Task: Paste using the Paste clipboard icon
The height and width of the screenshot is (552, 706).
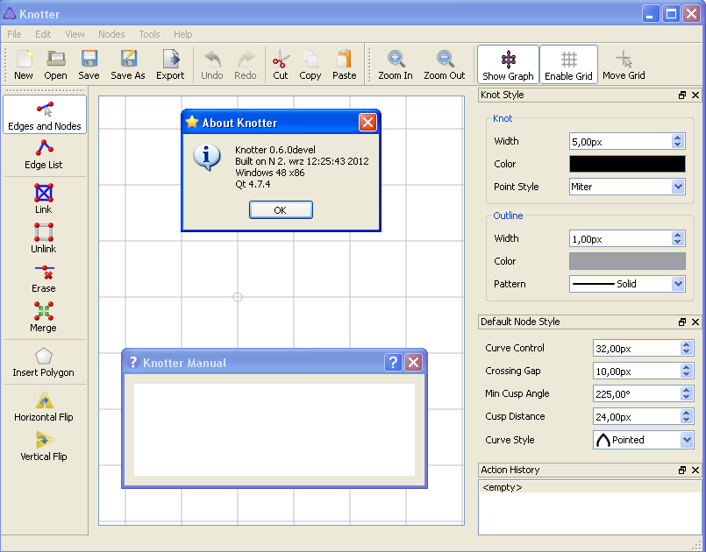Action: 345,65
